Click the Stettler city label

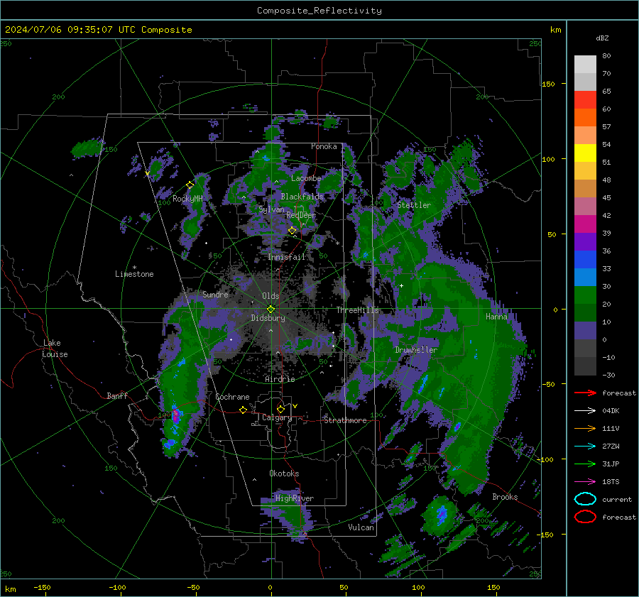pyautogui.click(x=414, y=205)
